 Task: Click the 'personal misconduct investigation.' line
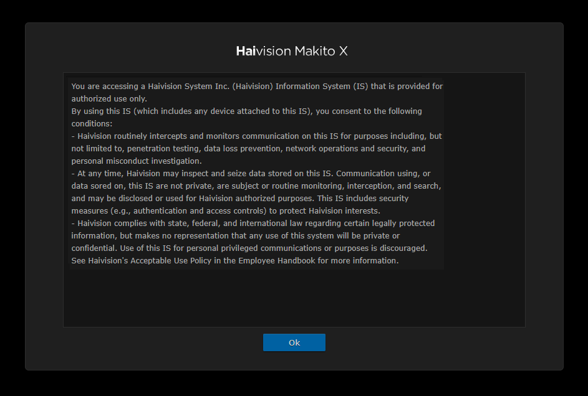137,161
